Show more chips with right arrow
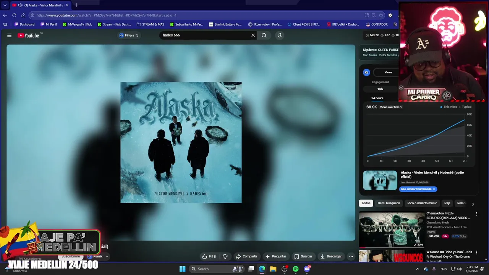This screenshot has width=489, height=275. (473, 204)
